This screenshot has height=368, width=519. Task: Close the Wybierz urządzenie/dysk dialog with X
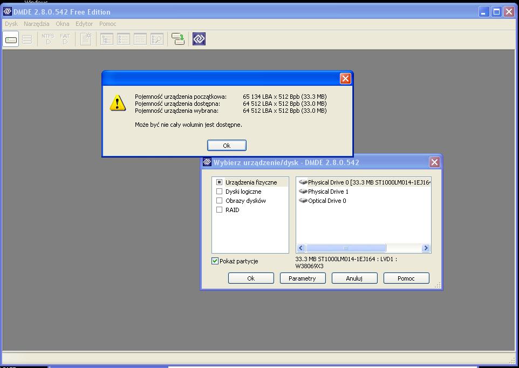tap(435, 162)
